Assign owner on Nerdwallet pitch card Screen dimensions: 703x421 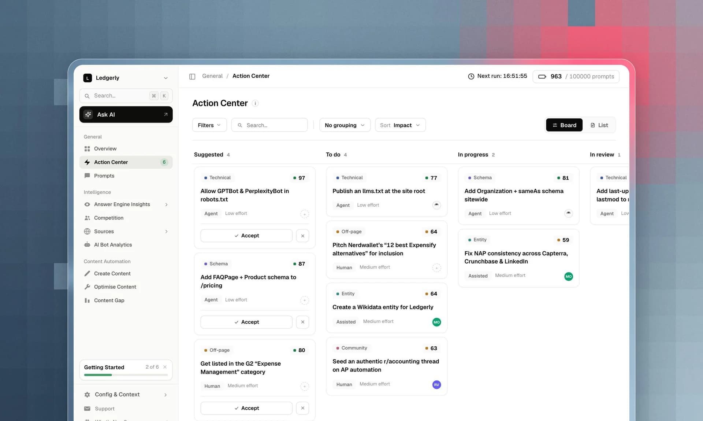pyautogui.click(x=436, y=268)
